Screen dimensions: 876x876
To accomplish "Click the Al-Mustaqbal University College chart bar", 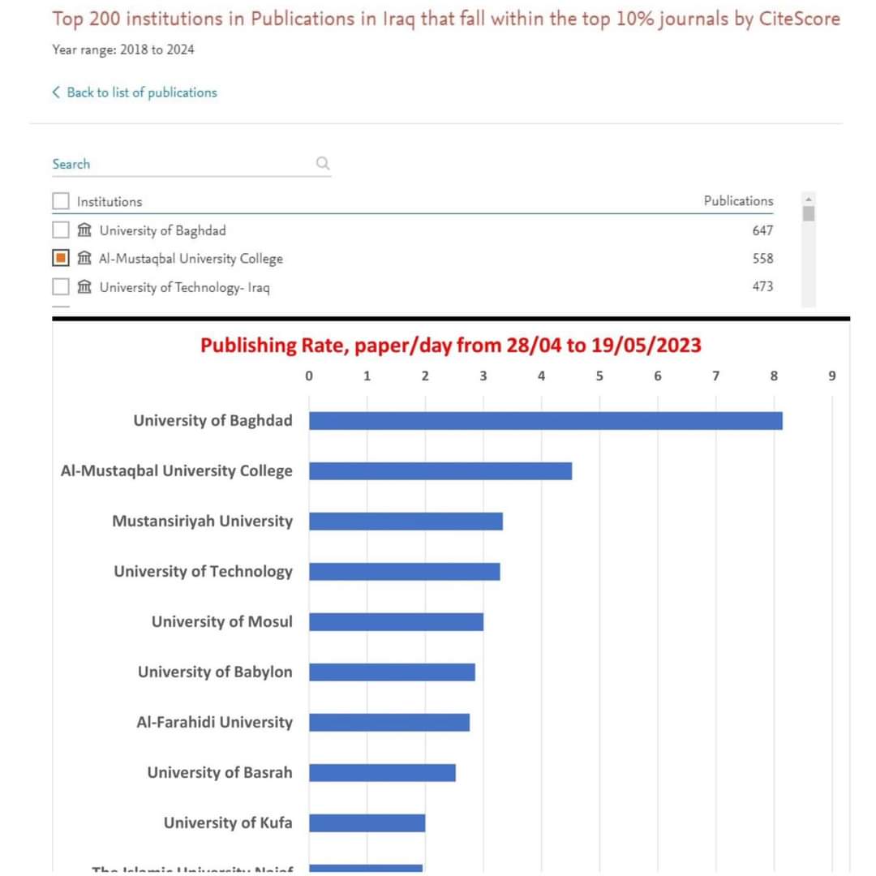I will click(440, 471).
